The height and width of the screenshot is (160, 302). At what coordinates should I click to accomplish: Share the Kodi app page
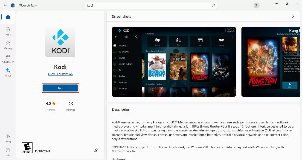(x=96, y=150)
